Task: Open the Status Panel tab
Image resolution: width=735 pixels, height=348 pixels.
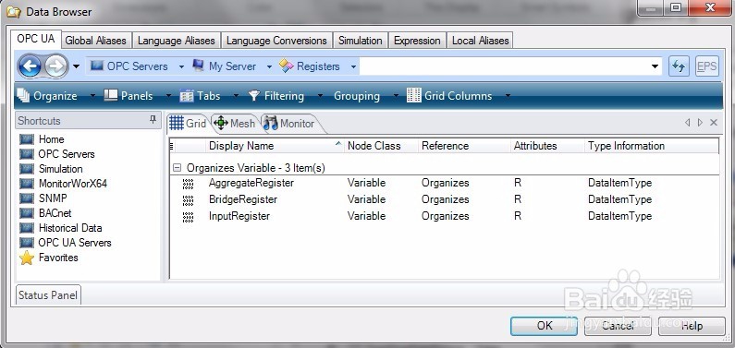Action: (x=48, y=295)
